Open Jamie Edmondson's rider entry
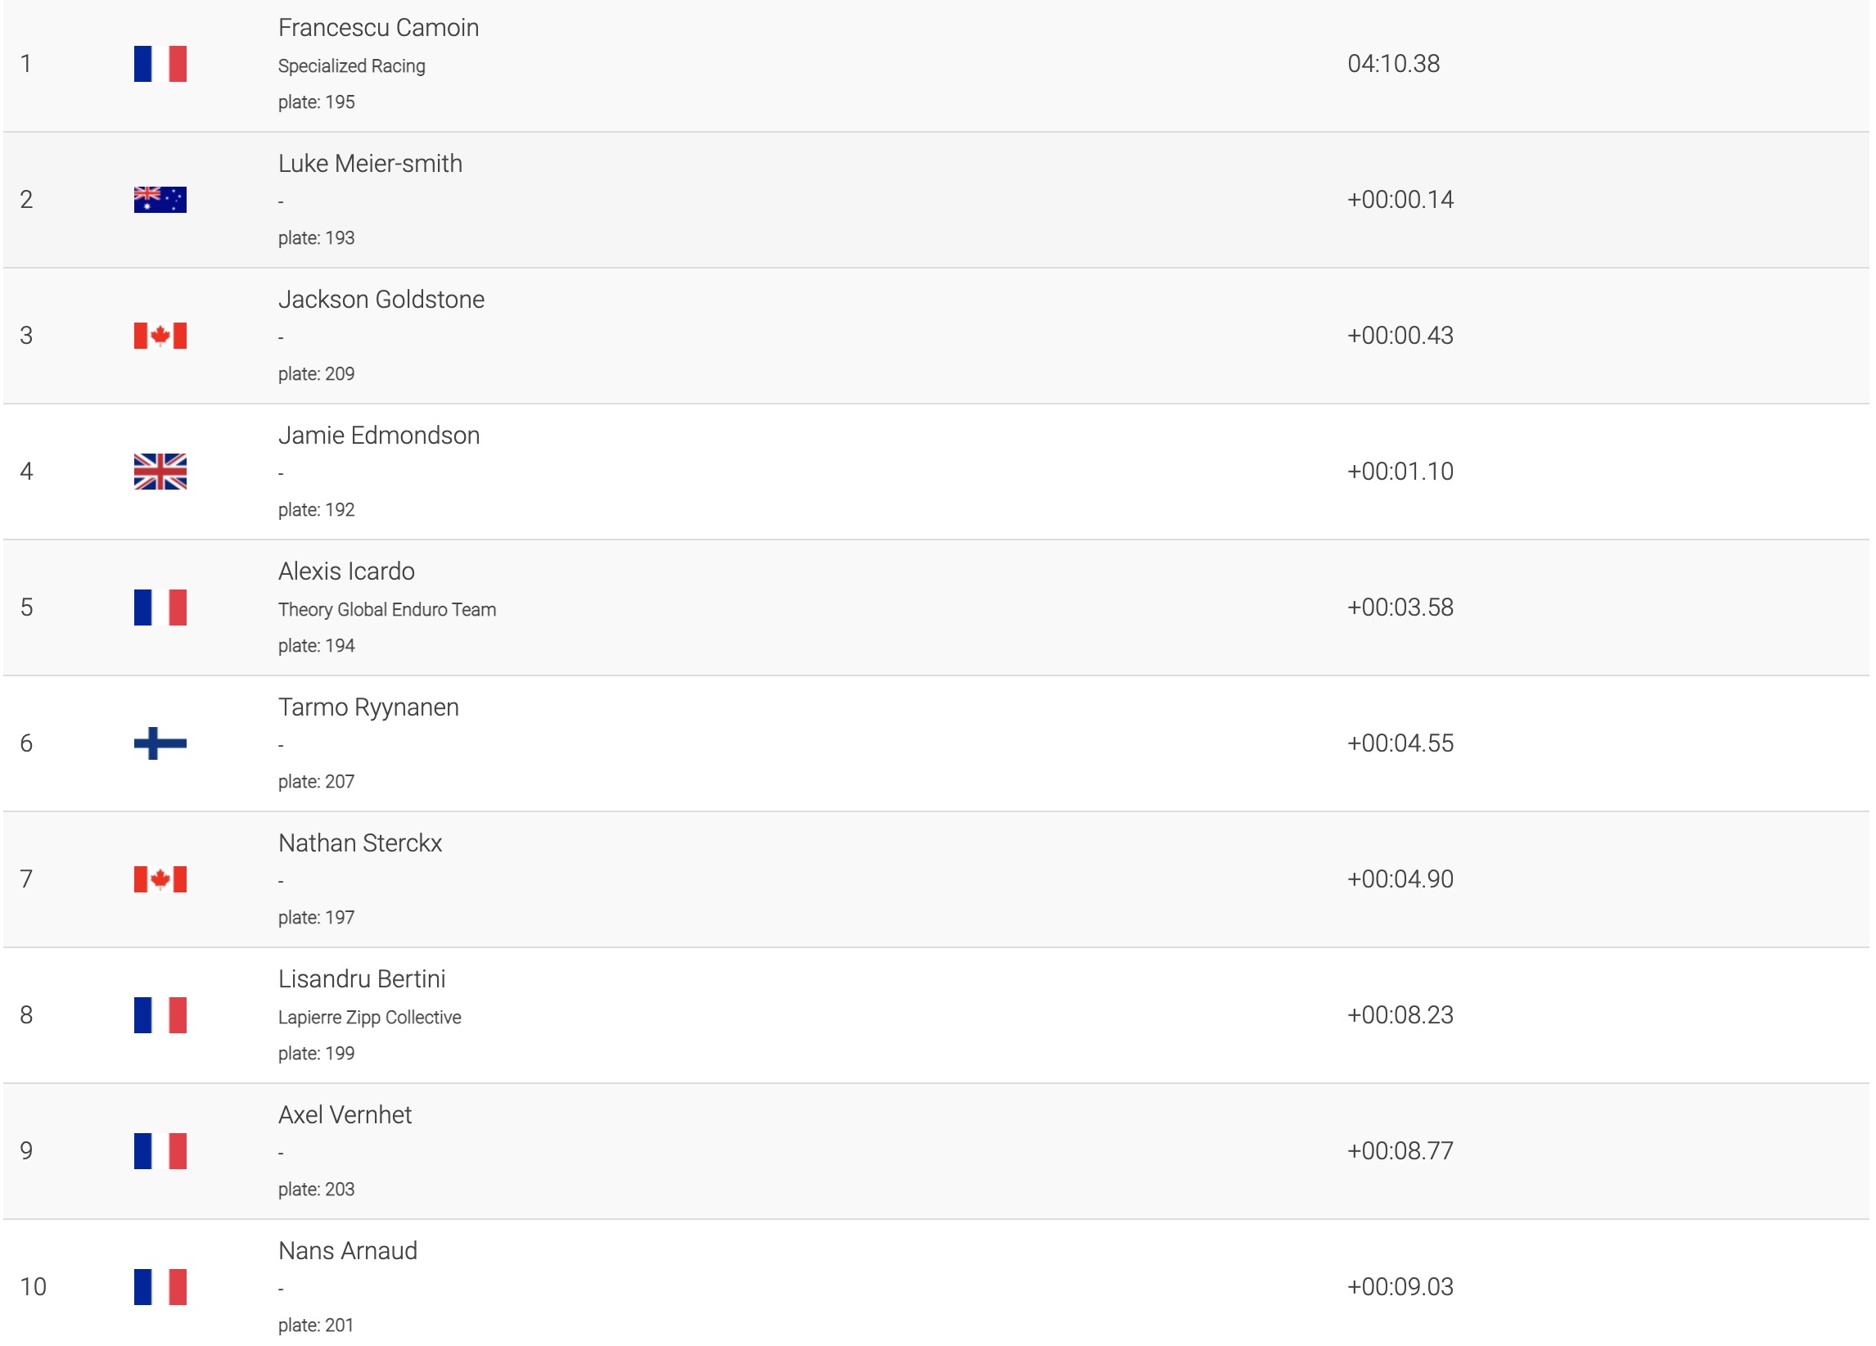 coord(378,435)
